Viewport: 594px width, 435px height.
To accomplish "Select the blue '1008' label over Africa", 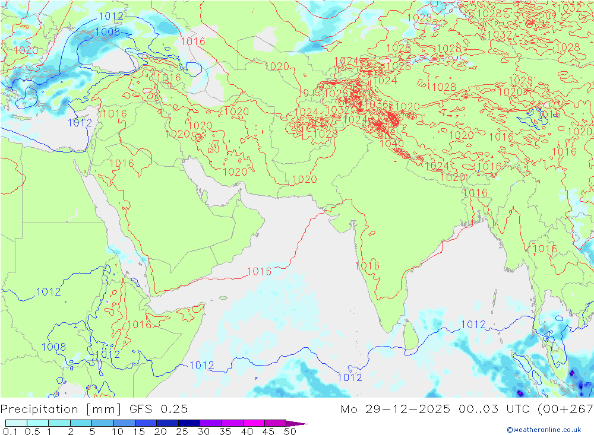I will 53,347.
